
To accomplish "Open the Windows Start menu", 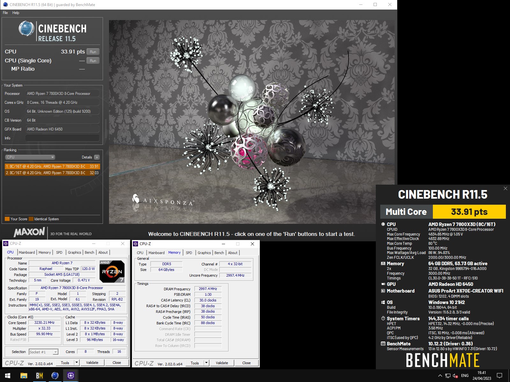I will click(8, 376).
